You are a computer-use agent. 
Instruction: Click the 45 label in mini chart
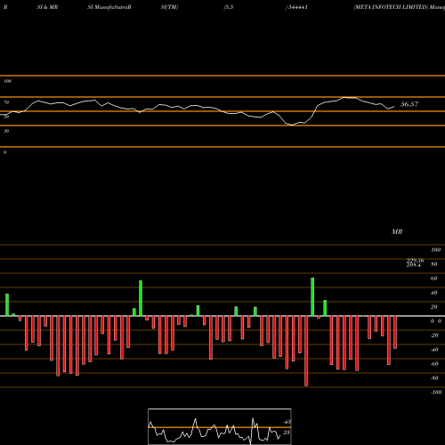(x=287, y=422)
